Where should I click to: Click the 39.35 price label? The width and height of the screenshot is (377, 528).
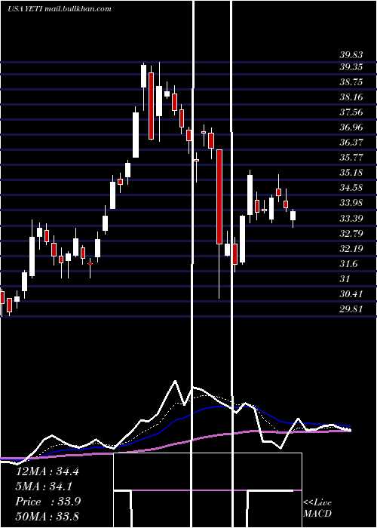(351, 67)
